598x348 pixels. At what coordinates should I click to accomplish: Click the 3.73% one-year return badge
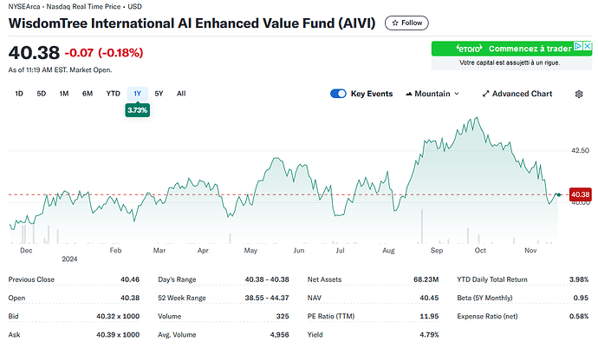tap(137, 110)
